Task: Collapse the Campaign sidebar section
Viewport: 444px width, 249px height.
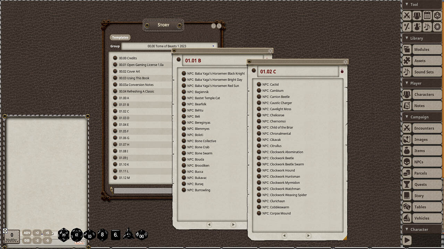Action: pyautogui.click(x=407, y=117)
